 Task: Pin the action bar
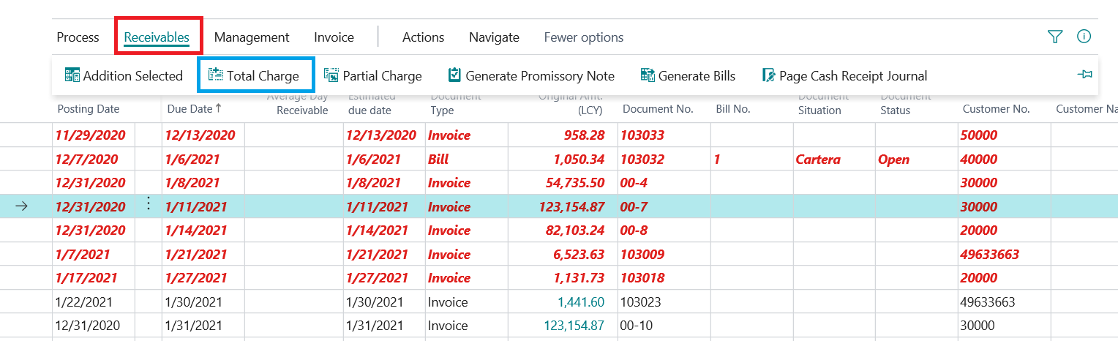[1084, 75]
